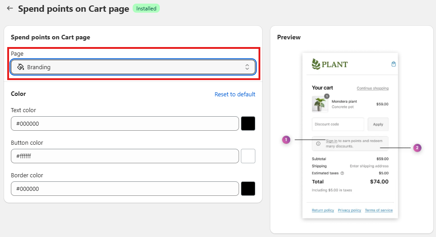Open the black Border color swatch
This screenshot has height=237, width=436.
[248, 189]
